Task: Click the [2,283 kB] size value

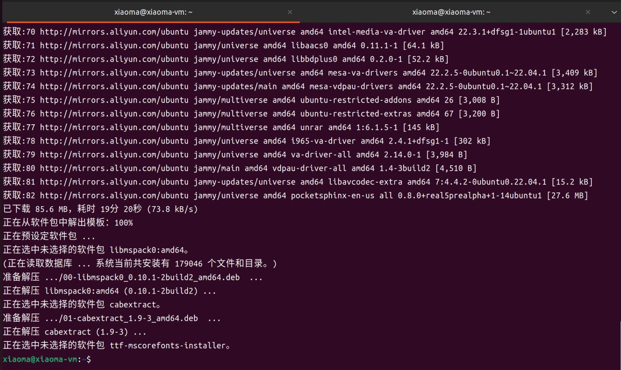Action: click(x=583, y=32)
